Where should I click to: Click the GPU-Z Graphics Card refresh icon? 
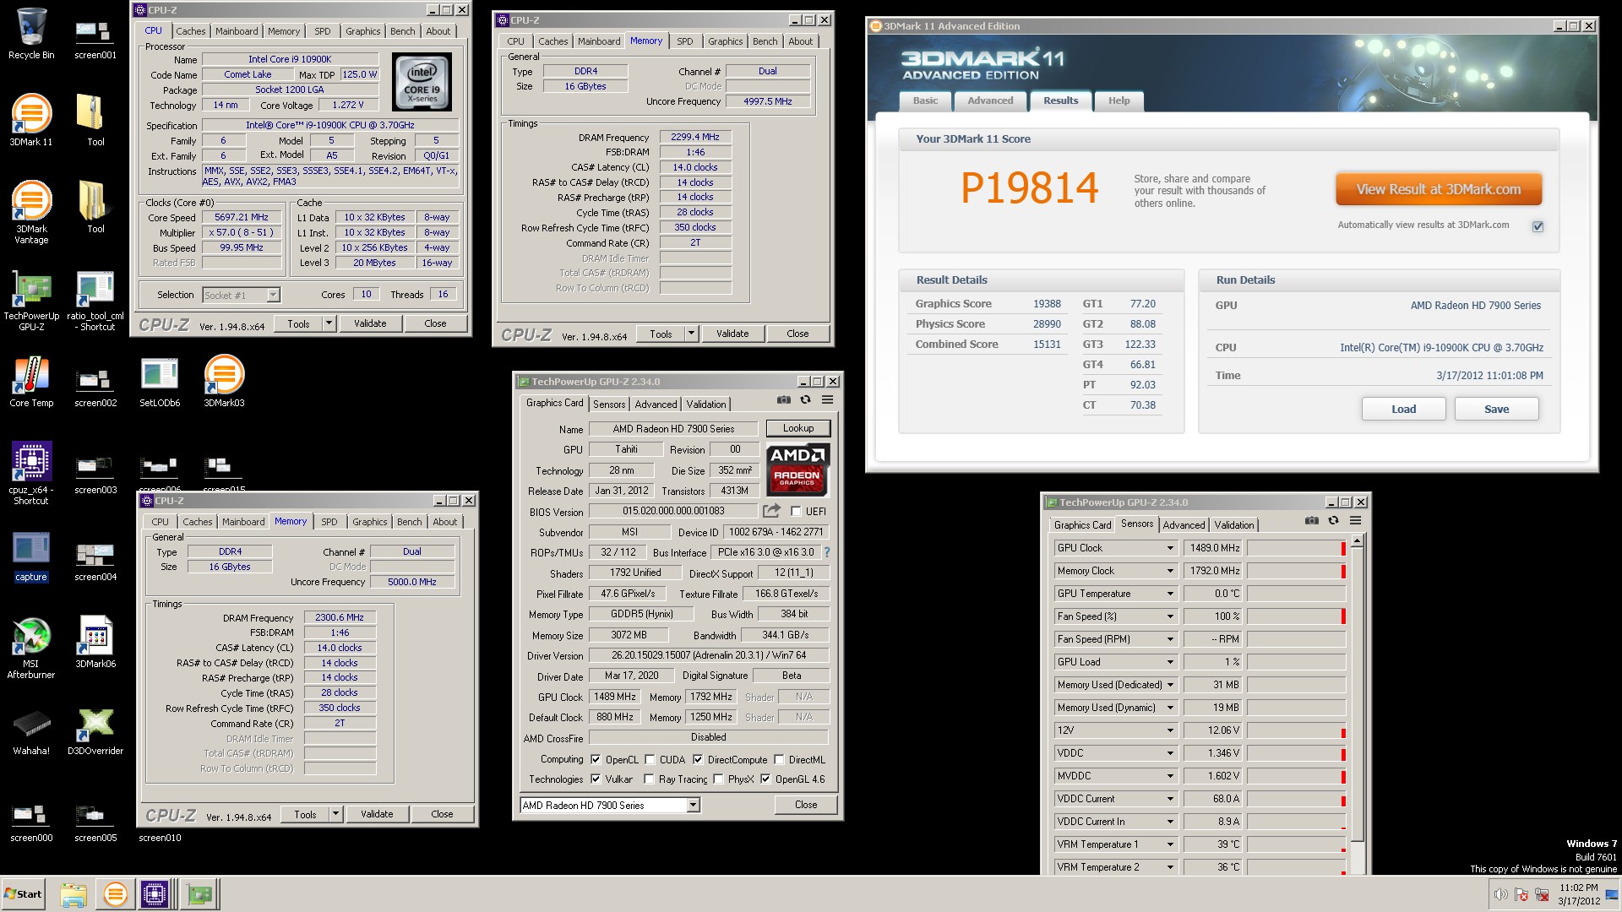click(x=805, y=400)
